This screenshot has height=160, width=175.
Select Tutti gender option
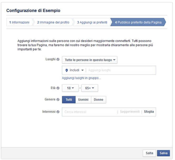click(69, 100)
